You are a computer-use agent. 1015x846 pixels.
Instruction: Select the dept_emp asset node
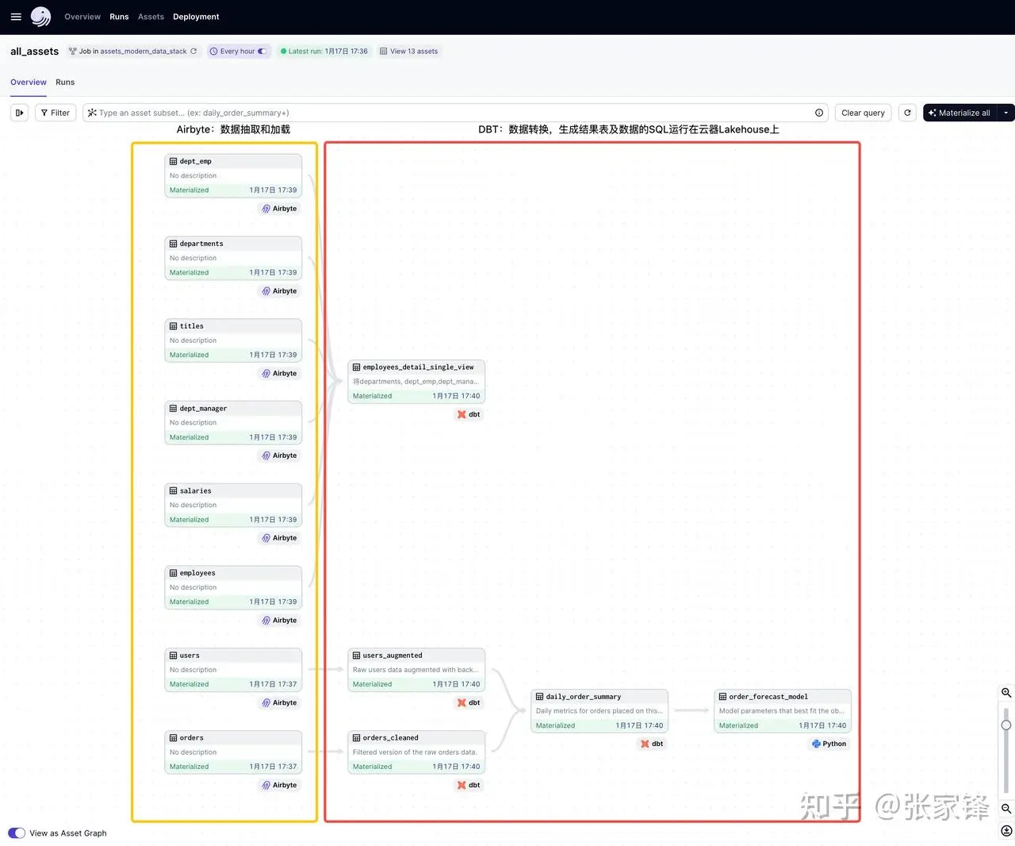click(233, 175)
